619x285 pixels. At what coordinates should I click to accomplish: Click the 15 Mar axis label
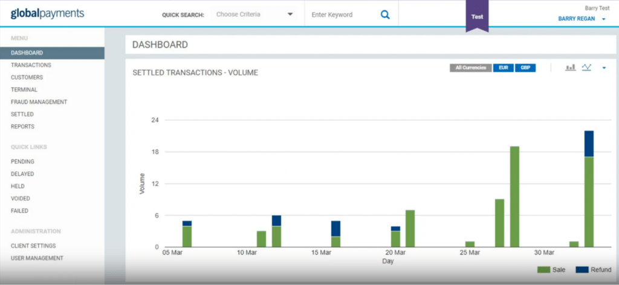click(320, 252)
